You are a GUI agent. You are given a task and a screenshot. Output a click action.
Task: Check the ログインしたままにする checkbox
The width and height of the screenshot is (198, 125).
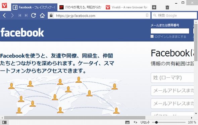coord(152,37)
